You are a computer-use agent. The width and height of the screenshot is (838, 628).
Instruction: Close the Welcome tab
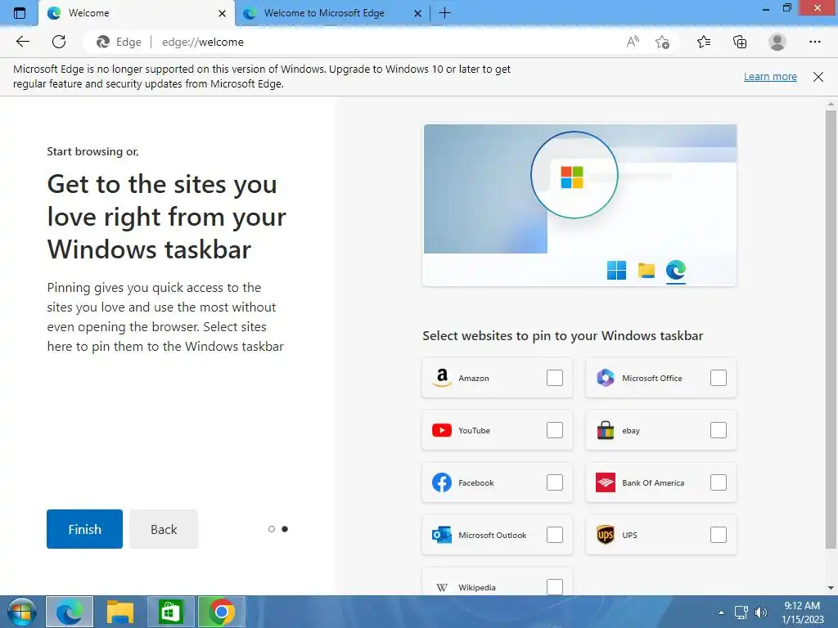pyautogui.click(x=223, y=13)
